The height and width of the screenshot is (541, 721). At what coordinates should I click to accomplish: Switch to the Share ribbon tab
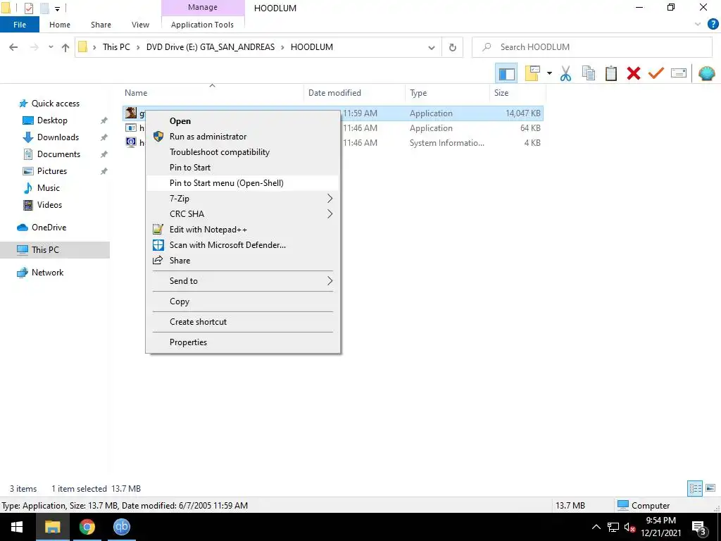point(101,25)
